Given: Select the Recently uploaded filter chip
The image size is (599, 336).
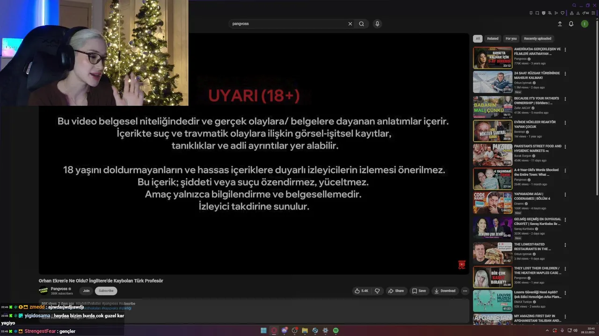Looking at the screenshot, I should pyautogui.click(x=538, y=39).
